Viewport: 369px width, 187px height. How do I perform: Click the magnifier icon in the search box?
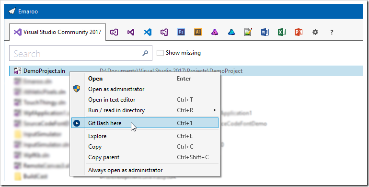click(x=145, y=53)
